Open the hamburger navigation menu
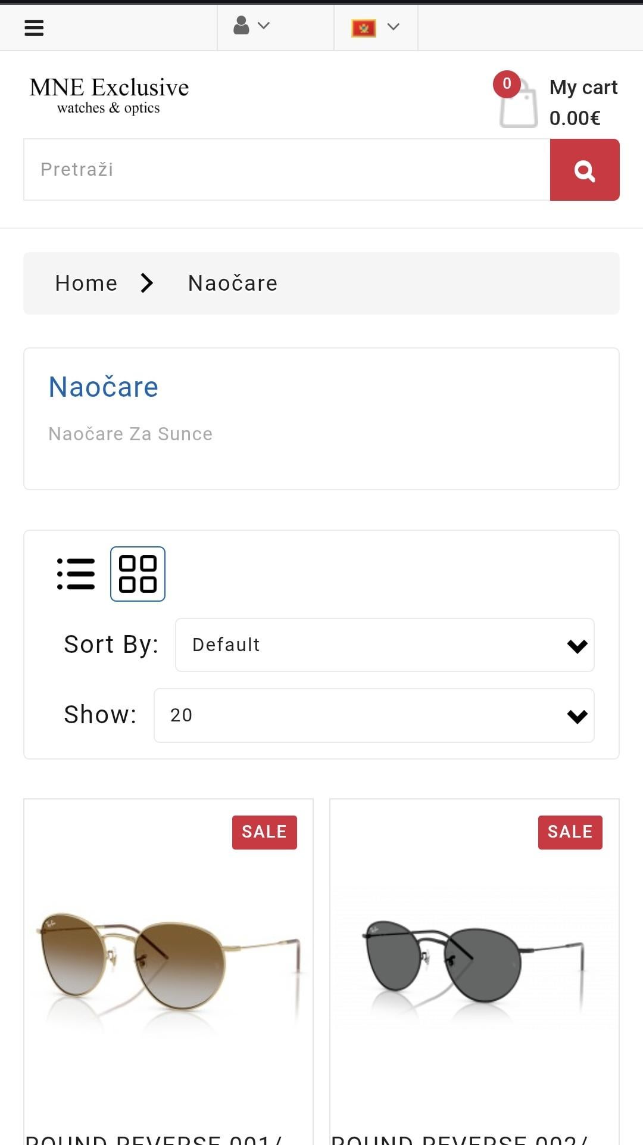643x1145 pixels. point(34,27)
